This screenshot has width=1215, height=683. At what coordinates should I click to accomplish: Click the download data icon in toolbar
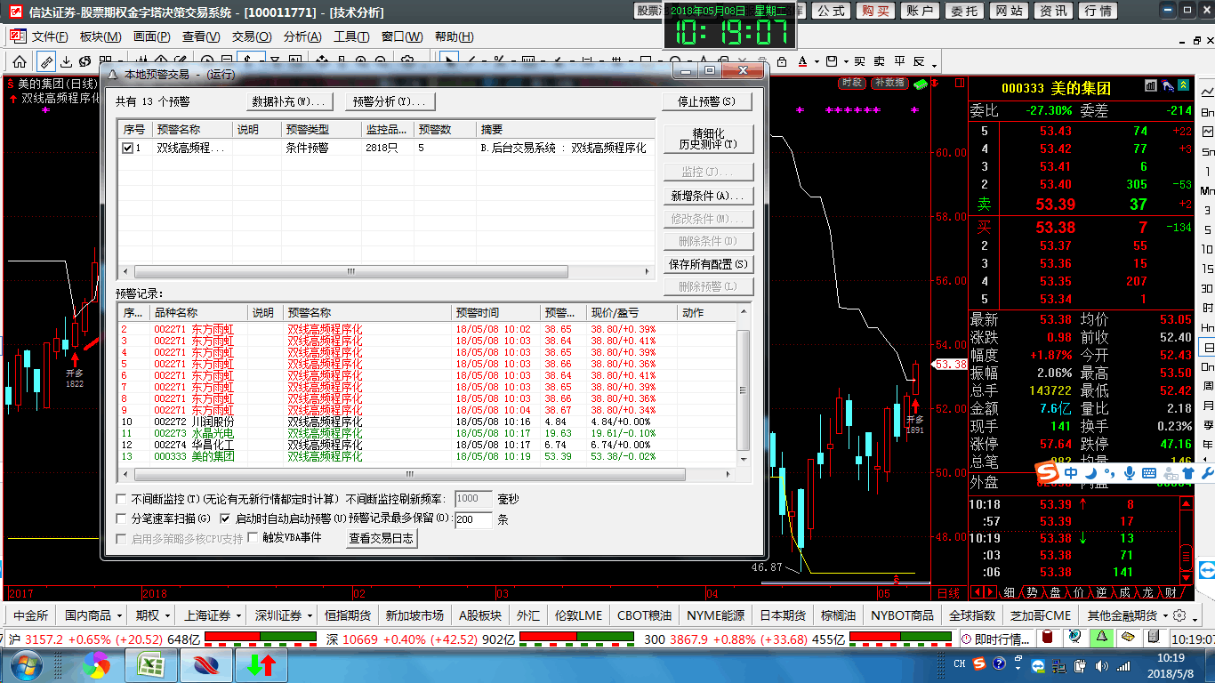tap(67, 61)
